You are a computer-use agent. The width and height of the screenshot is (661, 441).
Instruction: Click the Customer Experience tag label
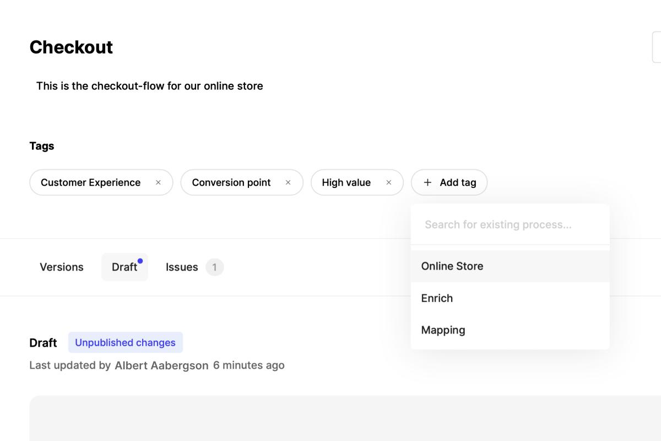90,182
